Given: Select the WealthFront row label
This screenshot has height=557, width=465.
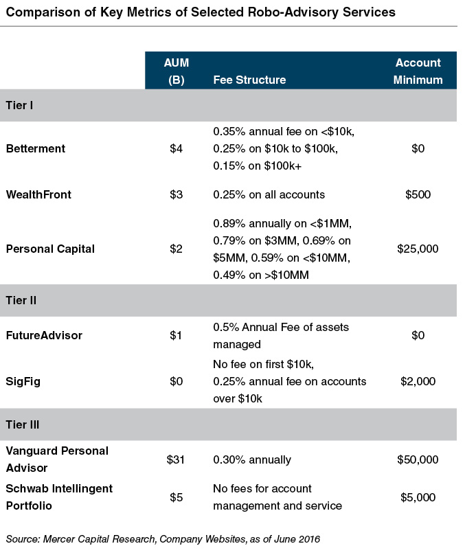Looking at the screenshot, I should click(x=38, y=194).
